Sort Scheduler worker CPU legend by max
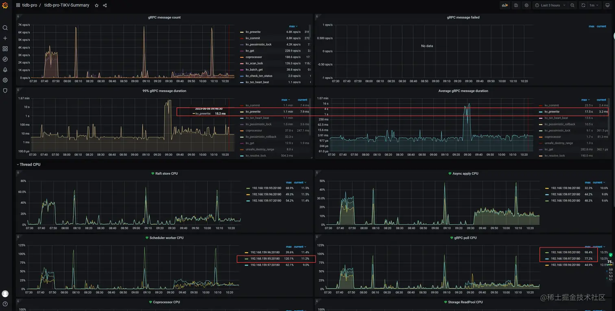615x311 pixels. coord(288,247)
